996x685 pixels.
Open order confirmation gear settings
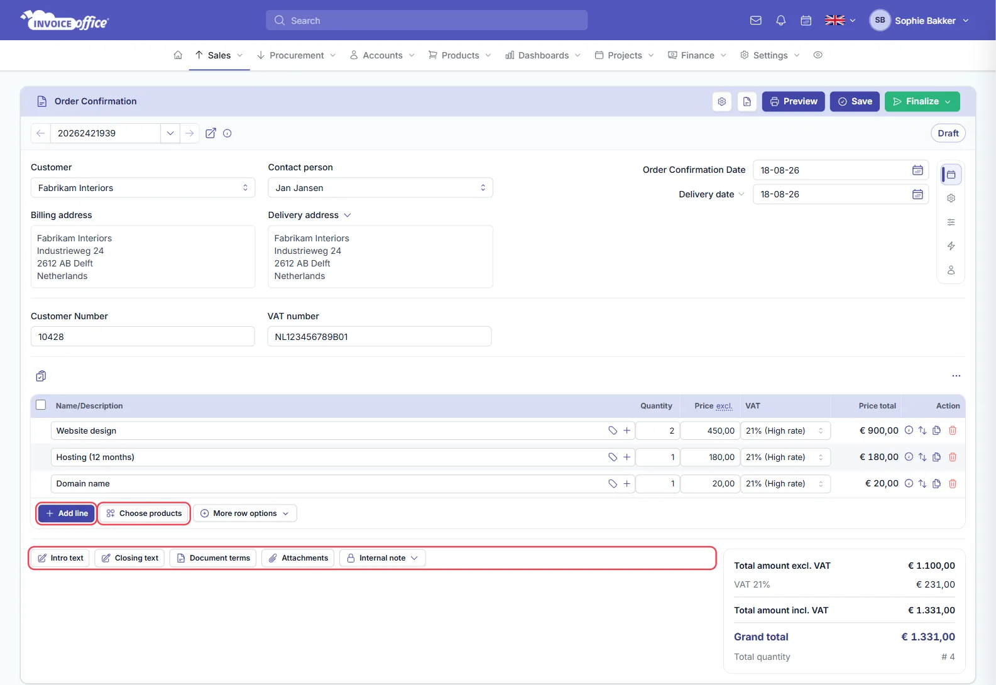722,101
